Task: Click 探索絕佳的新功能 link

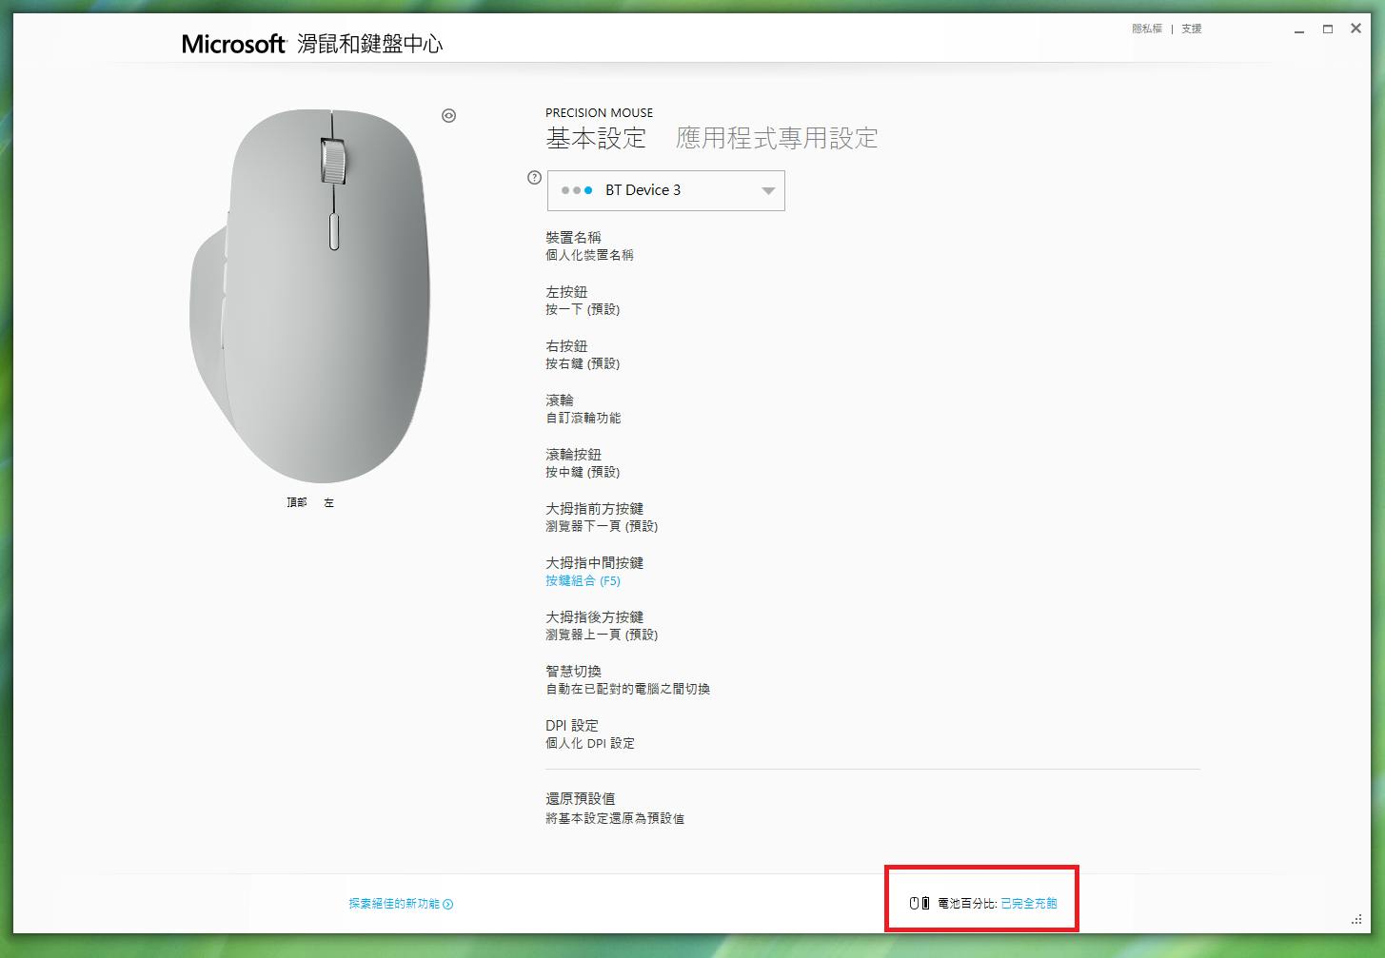Action: click(401, 904)
